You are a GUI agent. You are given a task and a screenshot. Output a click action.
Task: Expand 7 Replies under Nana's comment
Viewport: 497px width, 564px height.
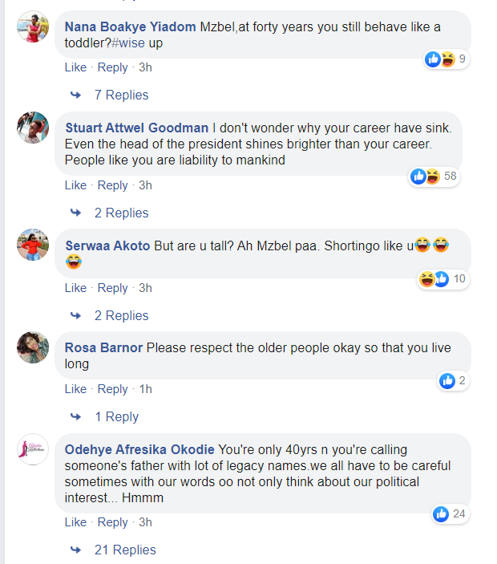(x=121, y=95)
